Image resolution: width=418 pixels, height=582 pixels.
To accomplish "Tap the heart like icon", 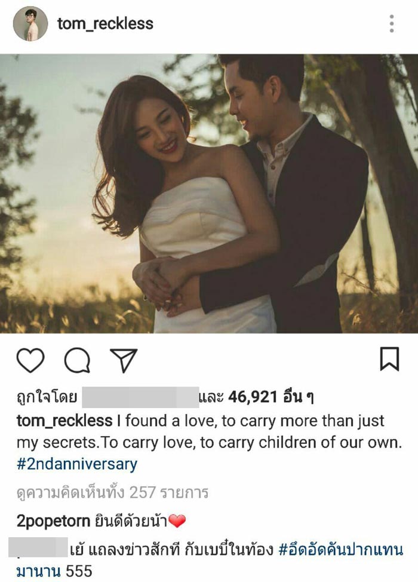I will pos(30,360).
